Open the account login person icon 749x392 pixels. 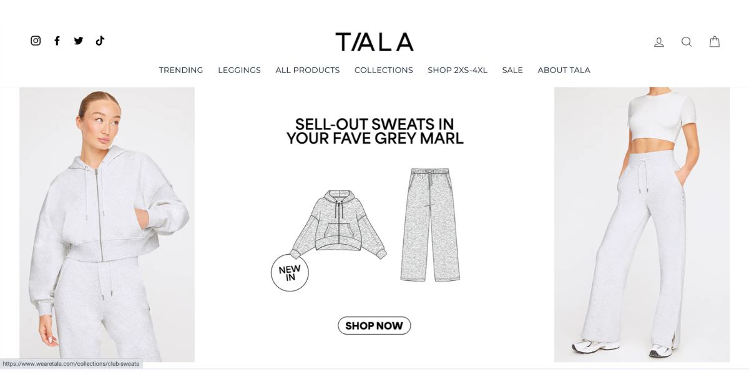658,42
